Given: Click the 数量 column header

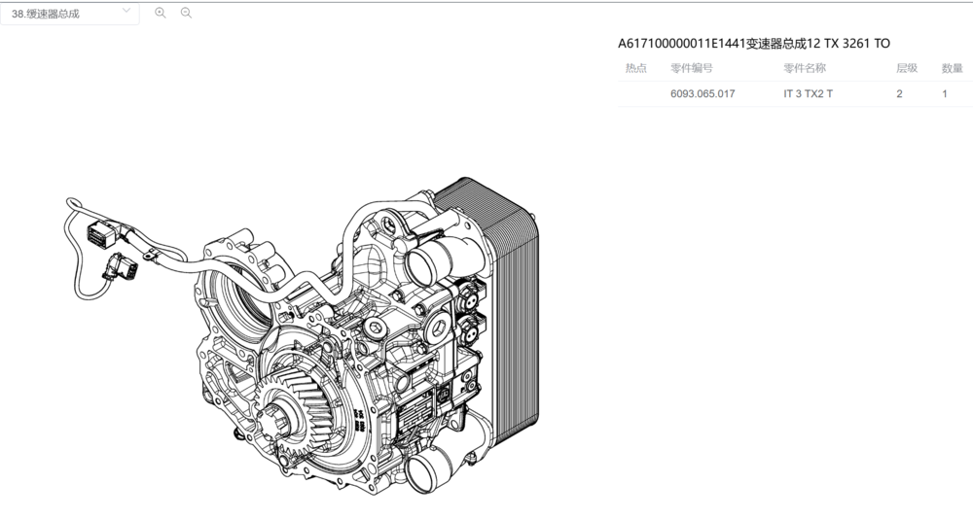Looking at the screenshot, I should click(952, 68).
